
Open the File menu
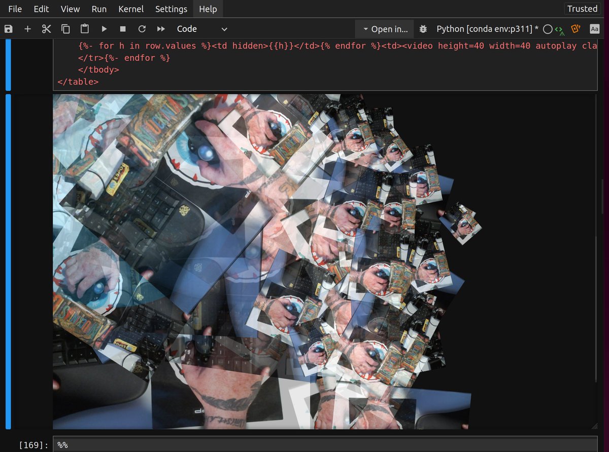coord(15,9)
